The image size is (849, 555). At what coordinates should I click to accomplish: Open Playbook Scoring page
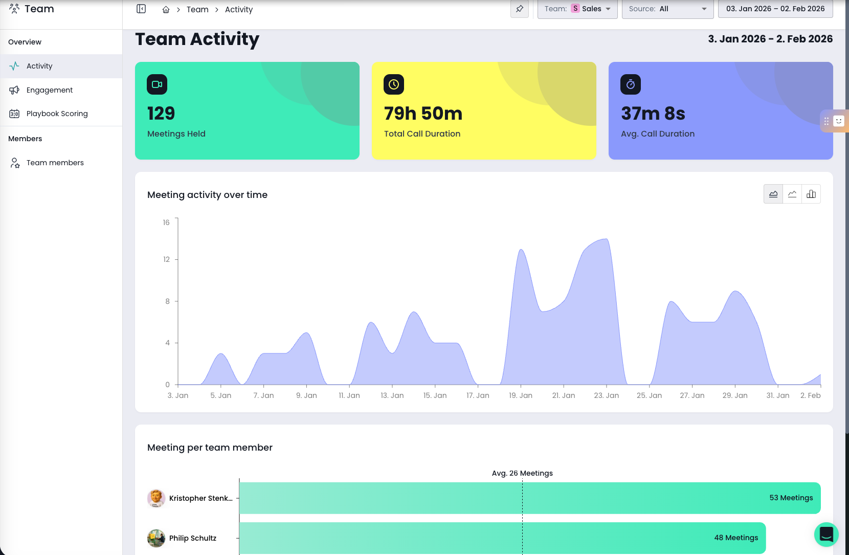coord(57,114)
